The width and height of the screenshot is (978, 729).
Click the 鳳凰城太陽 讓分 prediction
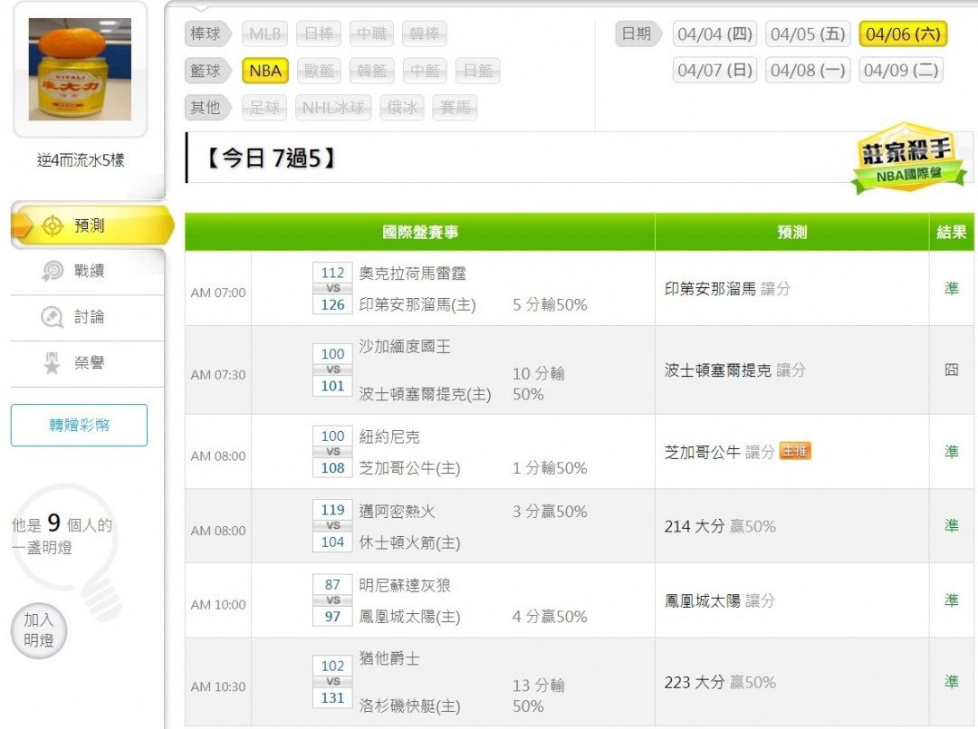(x=720, y=600)
